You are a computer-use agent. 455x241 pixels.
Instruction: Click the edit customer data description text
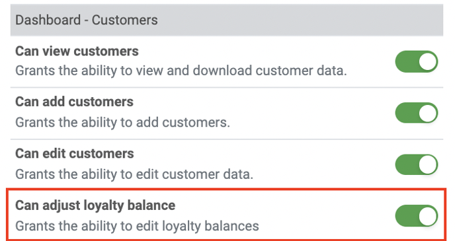click(x=134, y=174)
